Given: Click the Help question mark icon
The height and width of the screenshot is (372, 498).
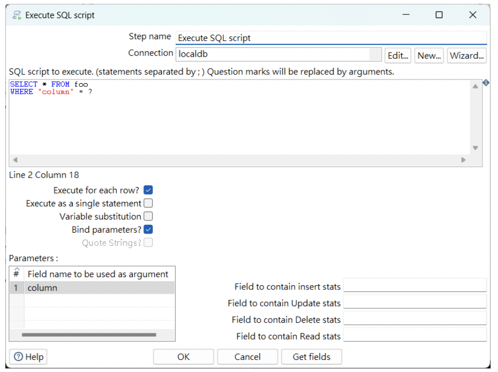Looking at the screenshot, I should pos(19,357).
